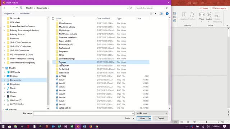
Task: Click in the File name input field
Action: click(x=82, y=113)
